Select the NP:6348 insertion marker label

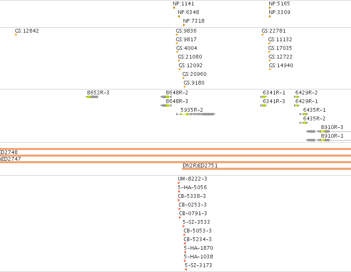(188, 12)
